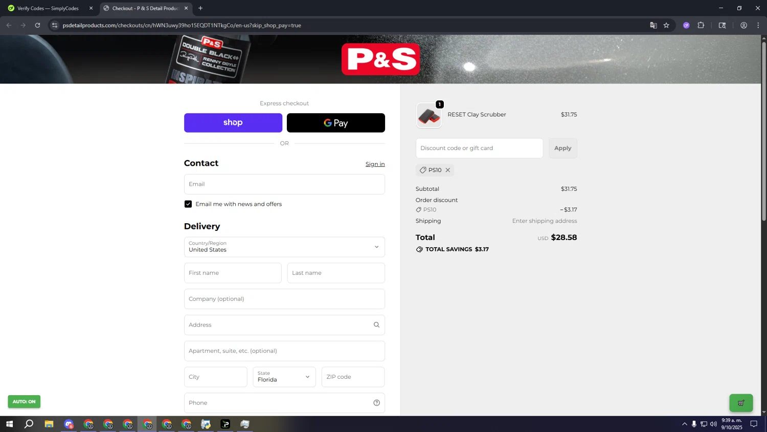
Task: Pay with the Shop Pay button
Action: pos(233,123)
